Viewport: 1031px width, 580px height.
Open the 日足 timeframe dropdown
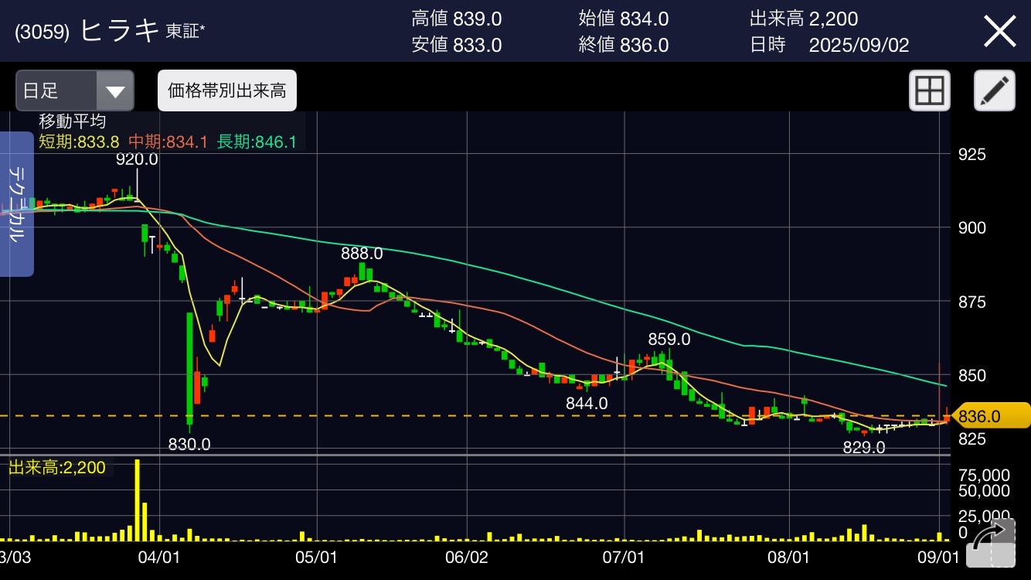[x=75, y=91]
